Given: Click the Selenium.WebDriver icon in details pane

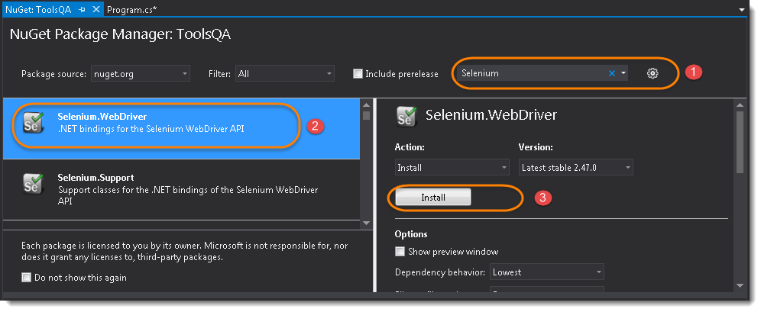Looking at the screenshot, I should coord(406,116).
